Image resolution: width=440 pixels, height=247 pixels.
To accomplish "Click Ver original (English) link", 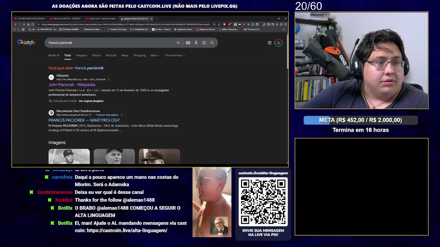I will [x=91, y=101].
